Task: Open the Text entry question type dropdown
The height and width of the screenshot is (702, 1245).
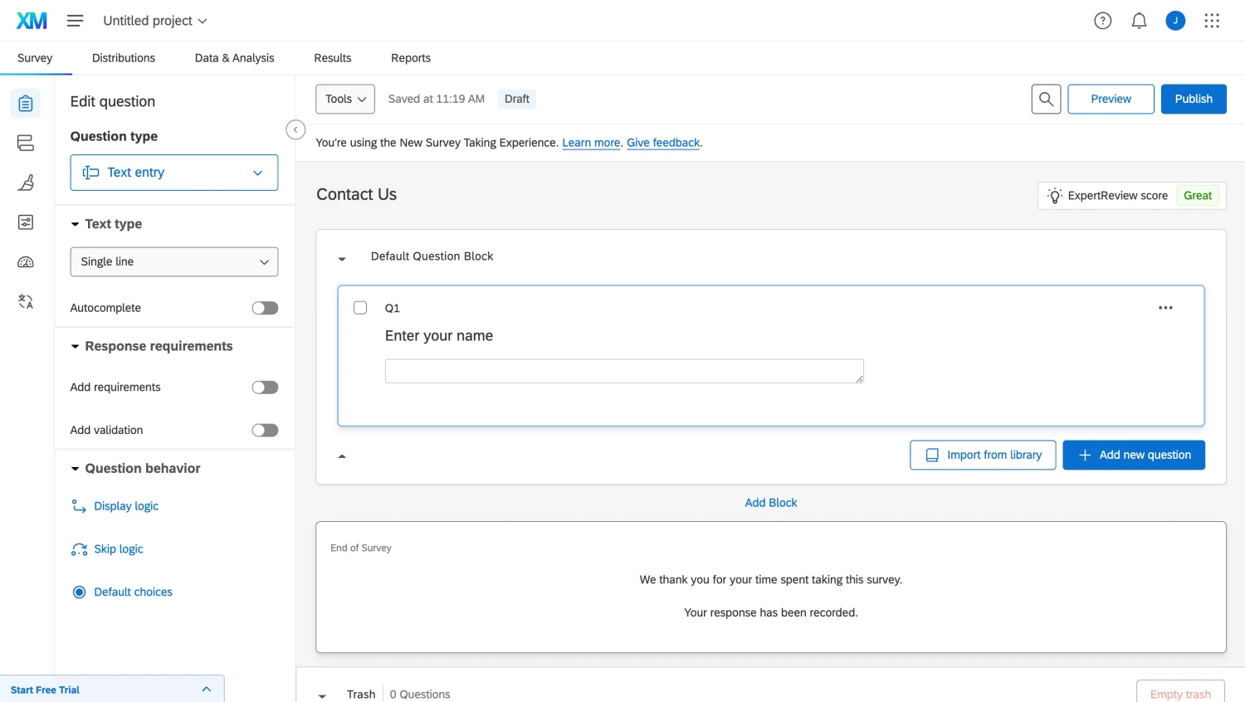Action: pos(174,173)
